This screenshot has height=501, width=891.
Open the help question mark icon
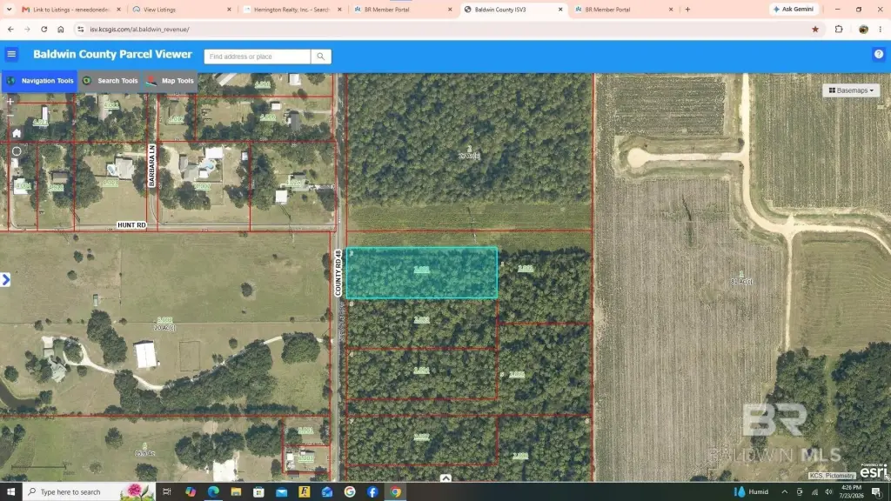point(879,55)
